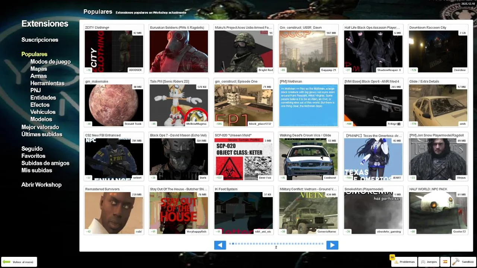Click the highlighted page 2 pagination dot
The image size is (477, 268).
coord(233,244)
